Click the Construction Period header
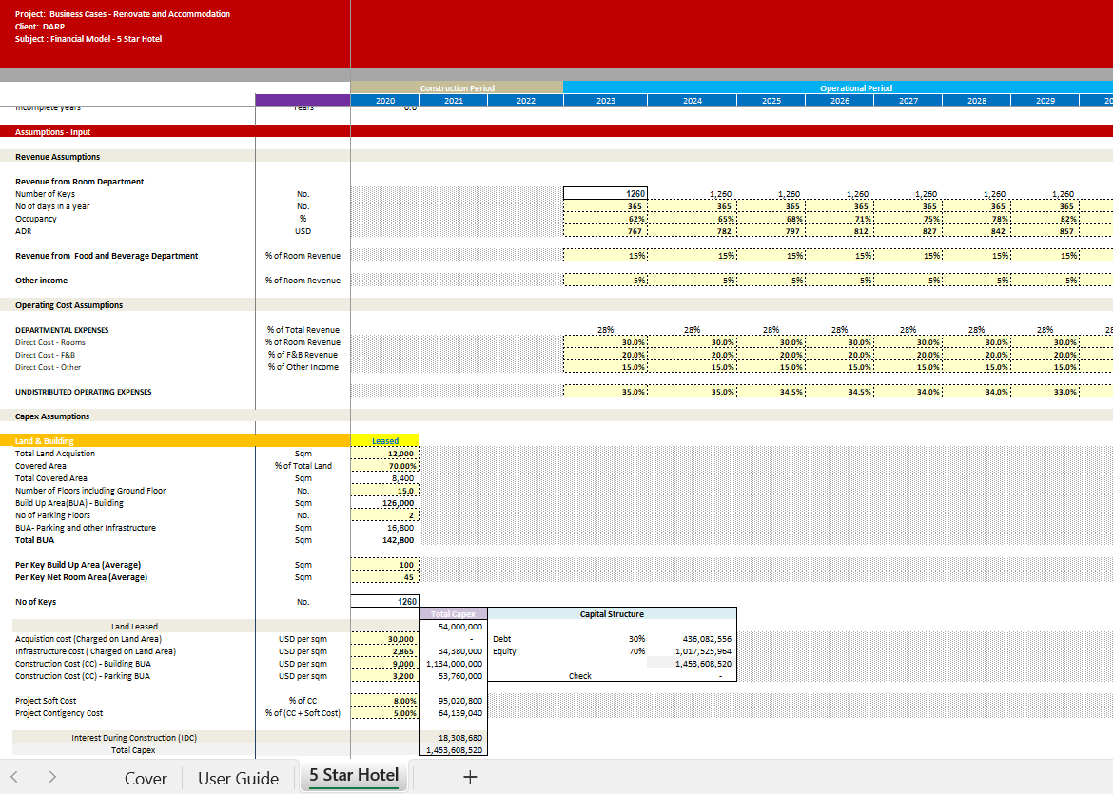Image resolution: width=1113 pixels, height=794 pixels. pyautogui.click(x=457, y=88)
